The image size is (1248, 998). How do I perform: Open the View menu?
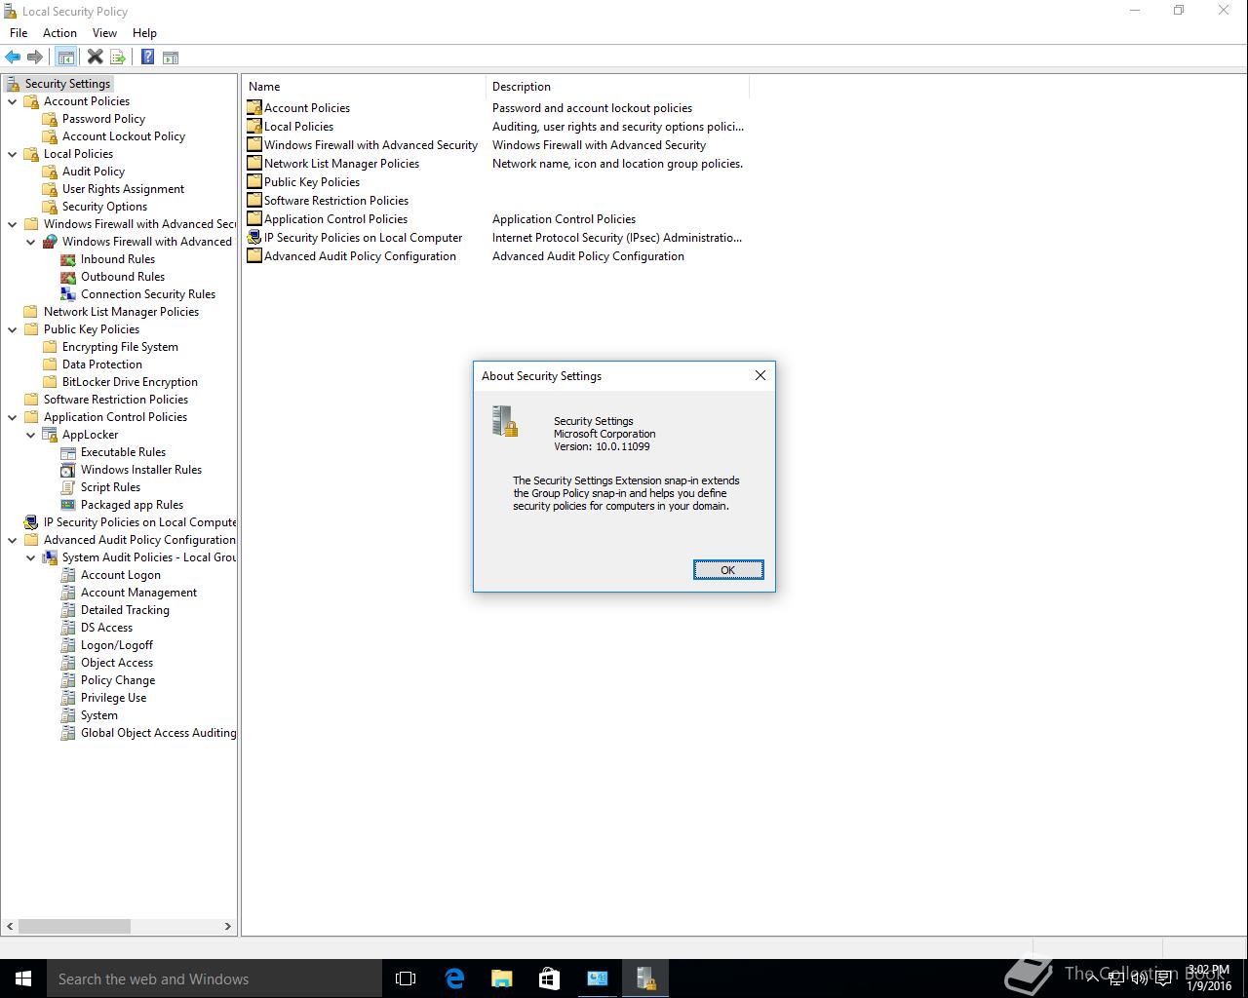pos(104,33)
